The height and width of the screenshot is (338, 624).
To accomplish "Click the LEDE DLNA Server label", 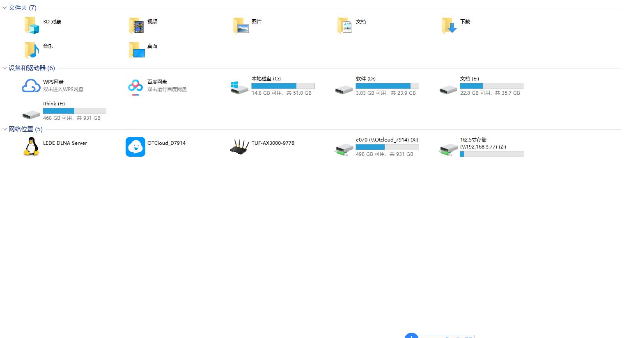I will 65,143.
